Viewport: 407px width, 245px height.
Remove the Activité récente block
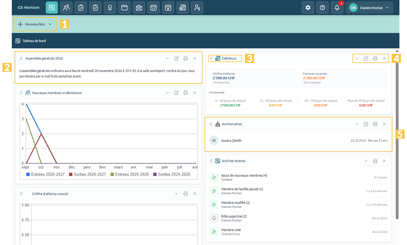[x=384, y=161]
